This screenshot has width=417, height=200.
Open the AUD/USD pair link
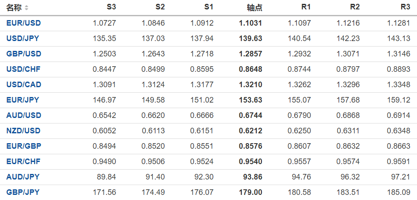pos(24,115)
